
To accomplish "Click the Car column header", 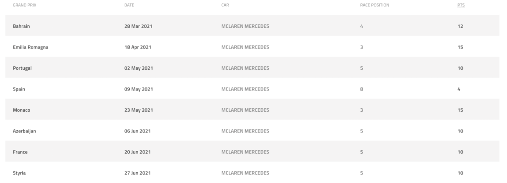I will 225,5.
